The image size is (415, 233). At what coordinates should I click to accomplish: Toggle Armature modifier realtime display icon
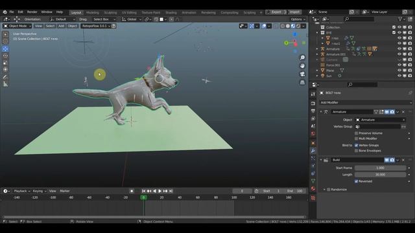point(386,112)
